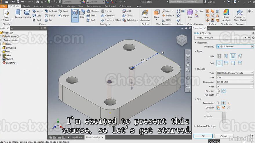The height and width of the screenshot is (143, 255).
Task: Click the ViewCube in viewport
Action: pyautogui.click(x=182, y=40)
